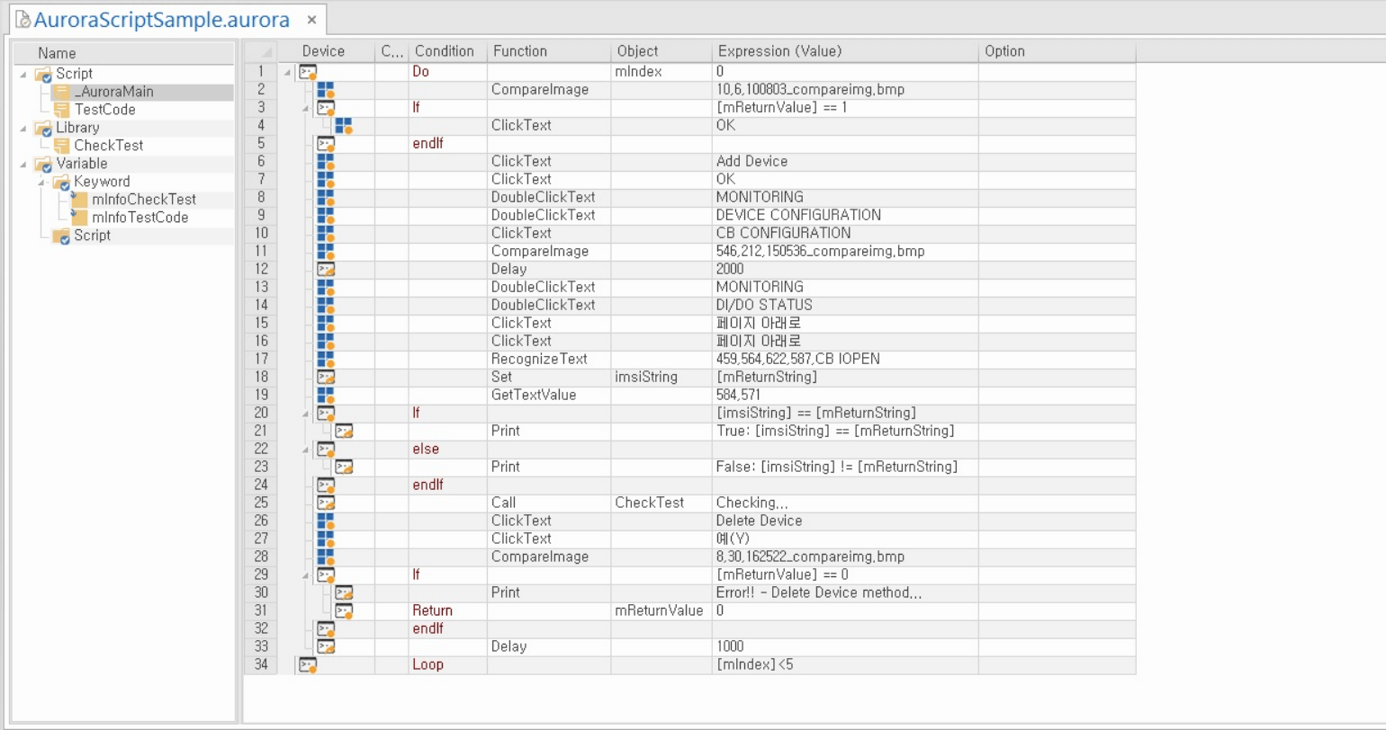Select the [mIndex]<5 loop expression
1386x730 pixels.
(x=845, y=664)
